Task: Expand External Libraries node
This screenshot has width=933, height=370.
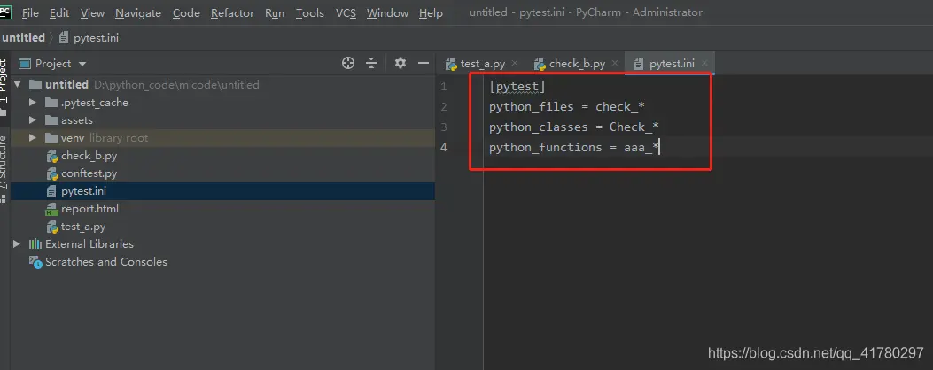Action: pos(17,244)
